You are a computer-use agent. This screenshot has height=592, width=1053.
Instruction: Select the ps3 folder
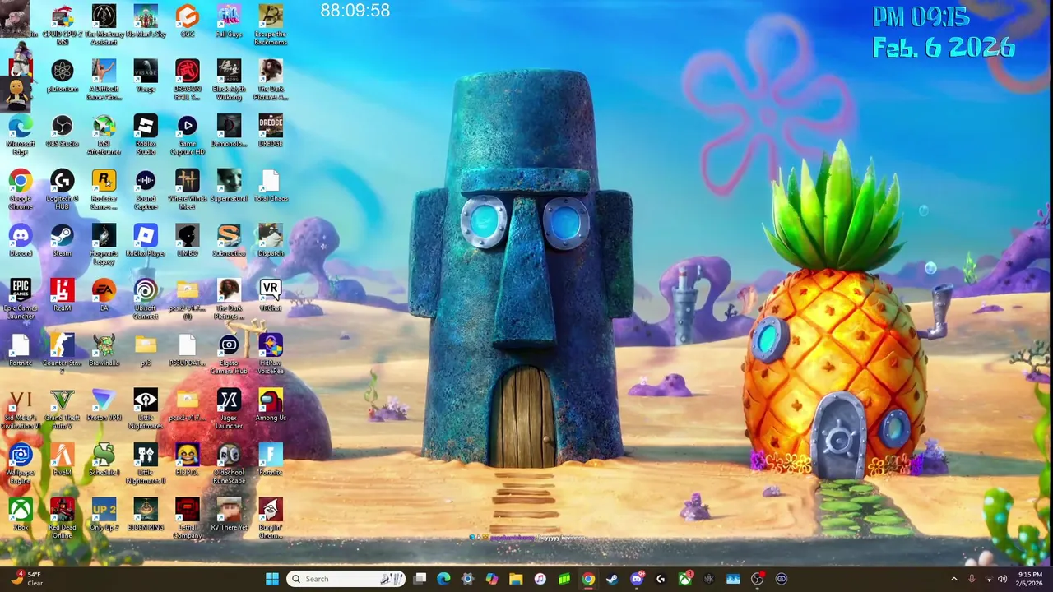click(x=146, y=351)
